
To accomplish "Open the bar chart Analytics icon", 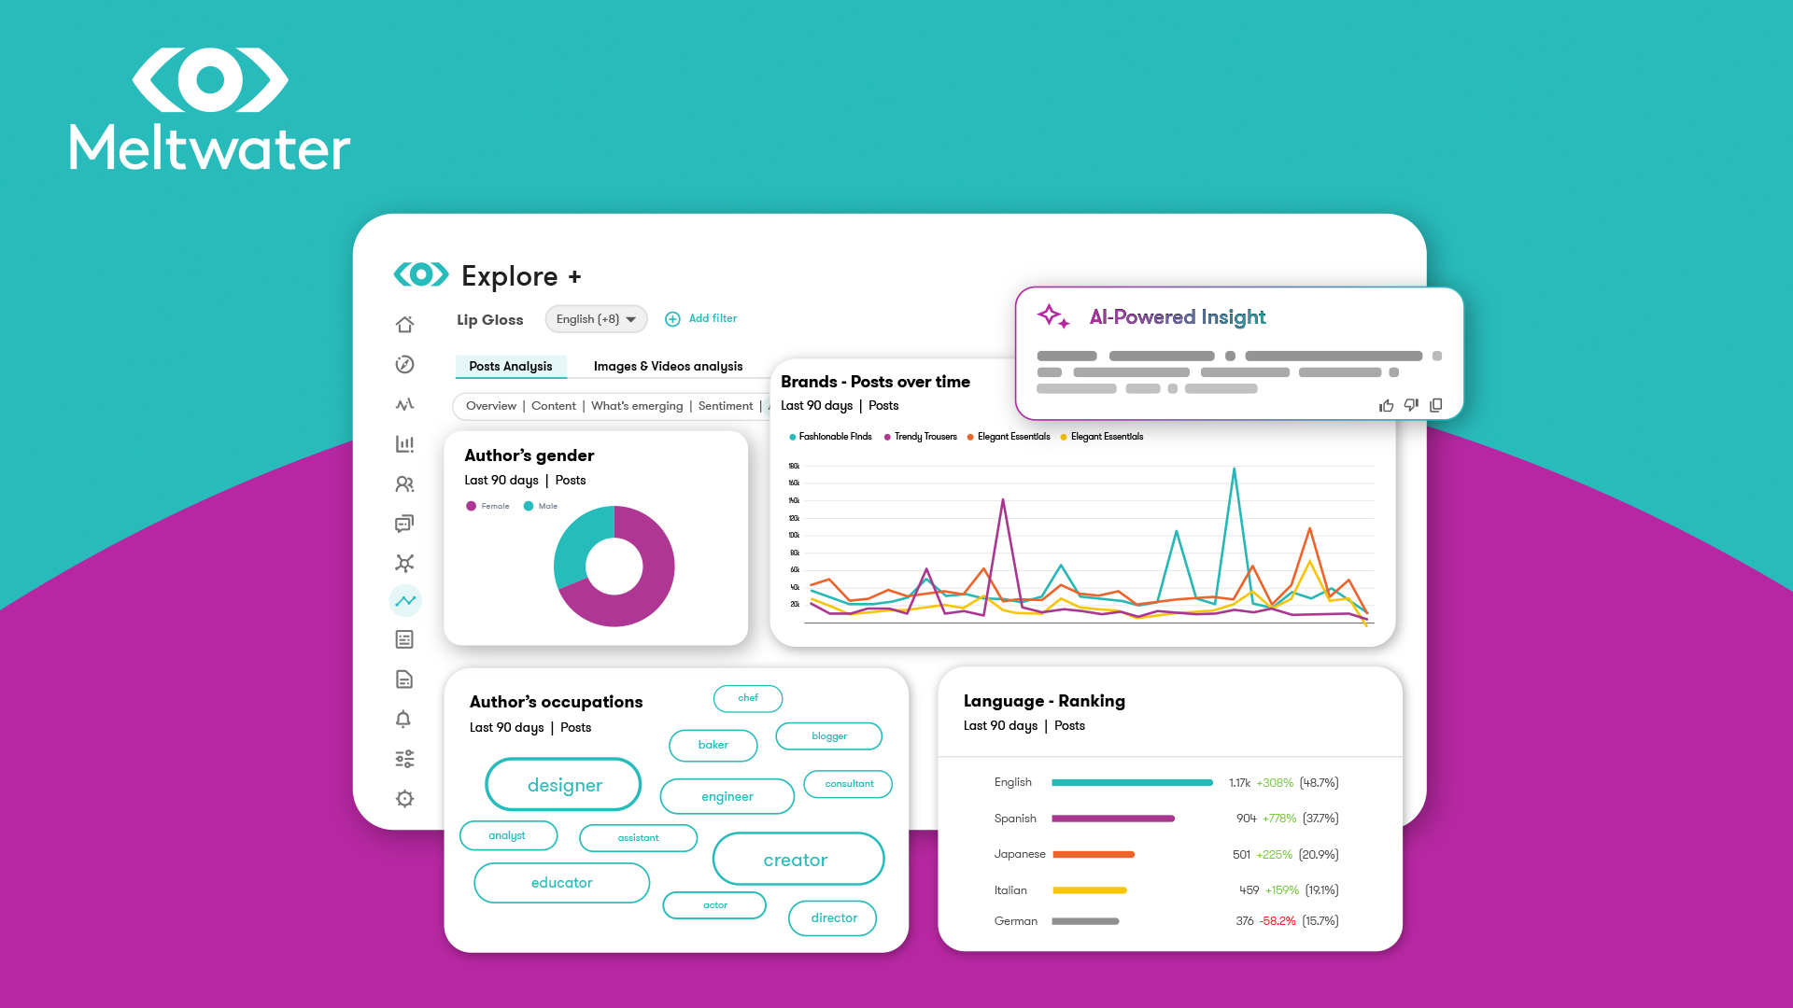I will (404, 444).
